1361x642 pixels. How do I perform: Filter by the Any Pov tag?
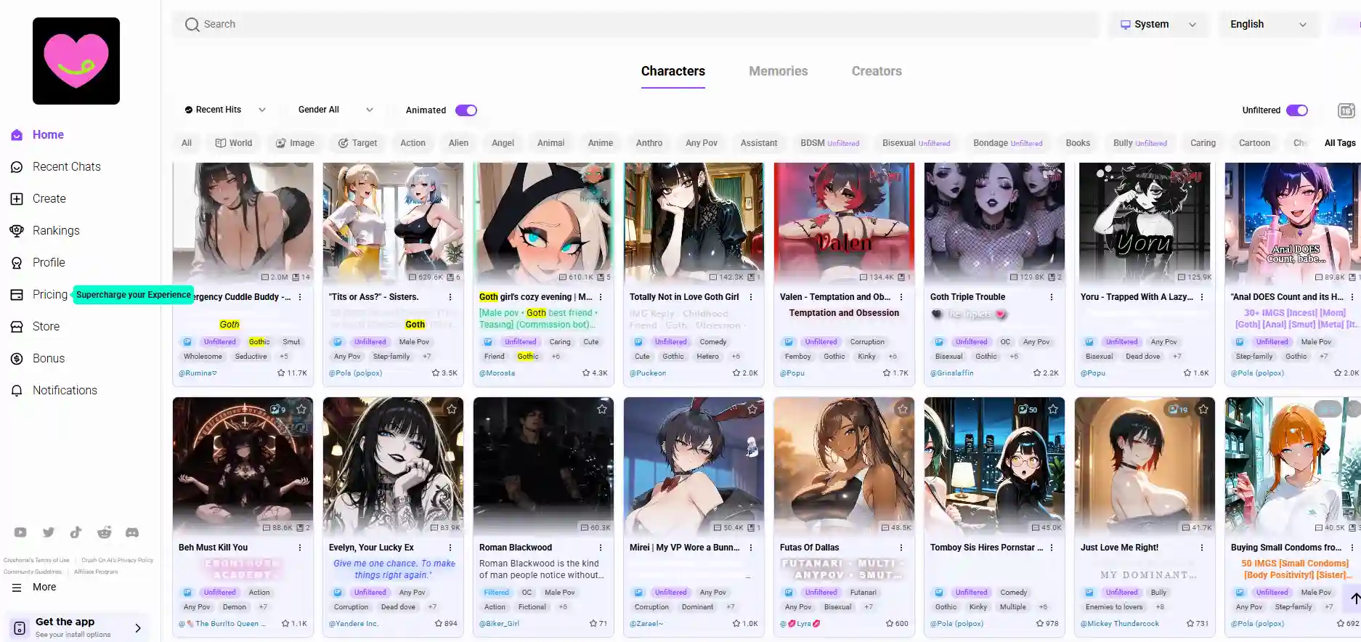tap(702, 143)
